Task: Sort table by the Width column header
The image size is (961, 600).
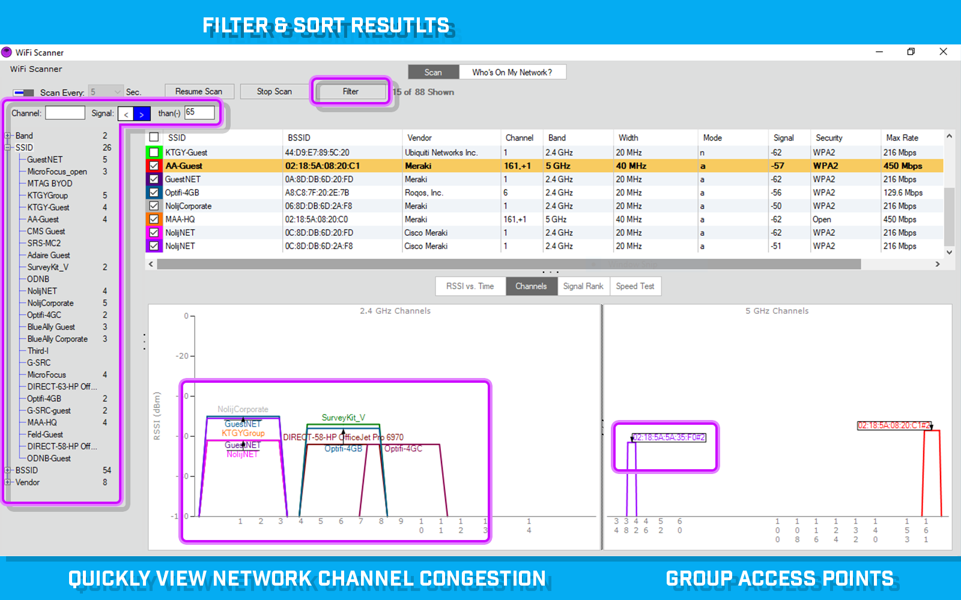Action: tap(655, 137)
